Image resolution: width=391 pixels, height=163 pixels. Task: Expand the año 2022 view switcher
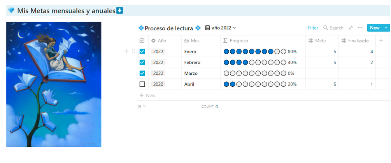point(221,28)
